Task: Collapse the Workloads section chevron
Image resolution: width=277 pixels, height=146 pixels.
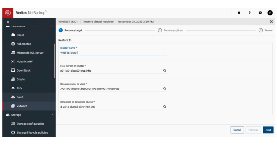Action: tap(52, 26)
